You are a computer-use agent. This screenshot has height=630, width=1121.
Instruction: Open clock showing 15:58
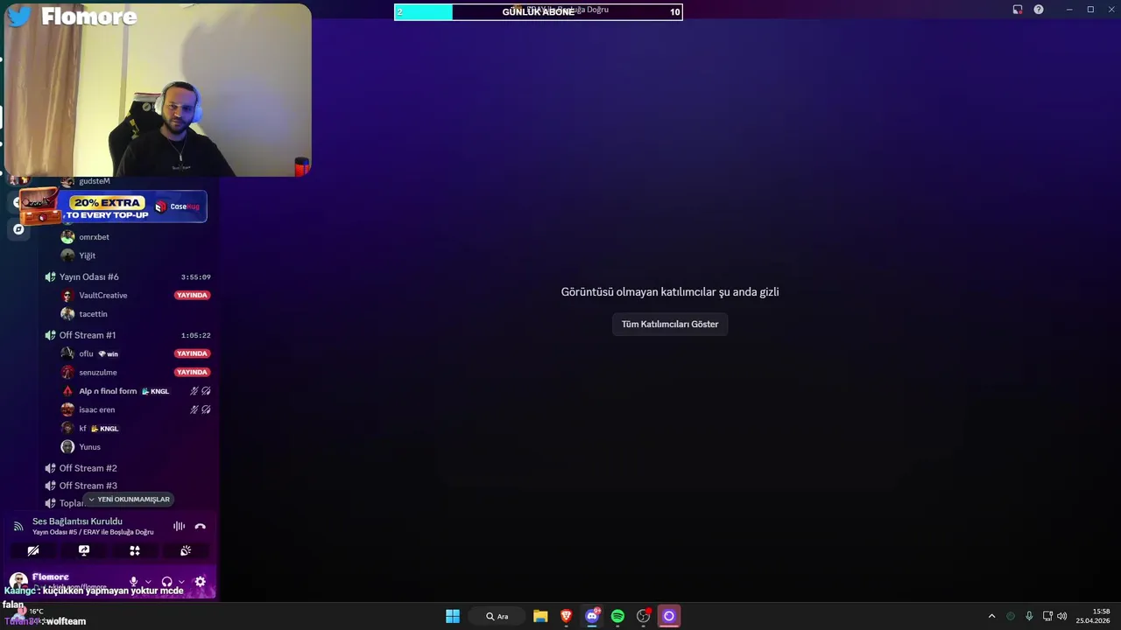1093,616
